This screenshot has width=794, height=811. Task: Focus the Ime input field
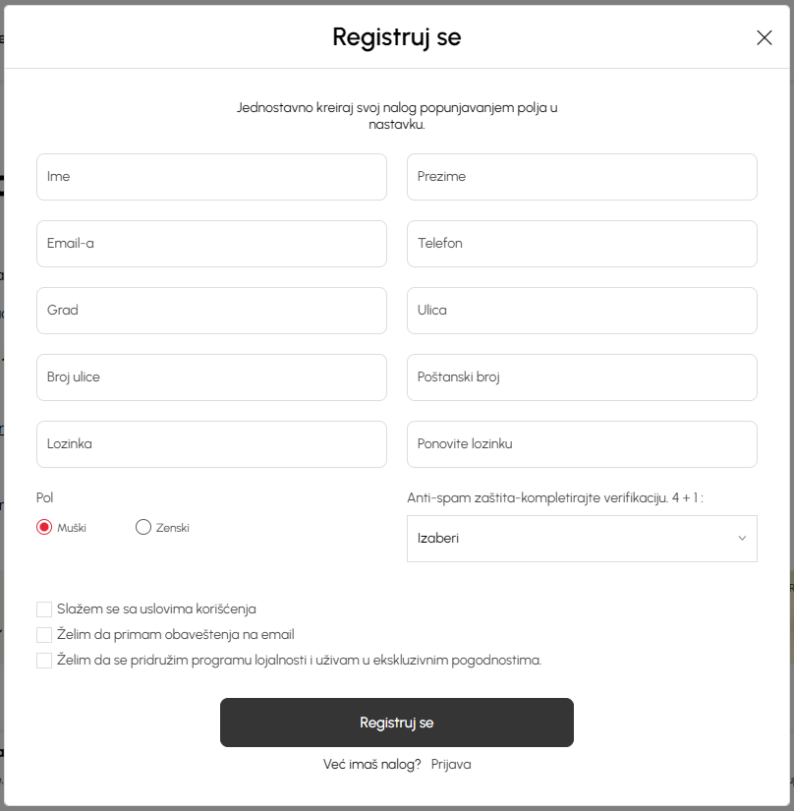[x=212, y=177]
